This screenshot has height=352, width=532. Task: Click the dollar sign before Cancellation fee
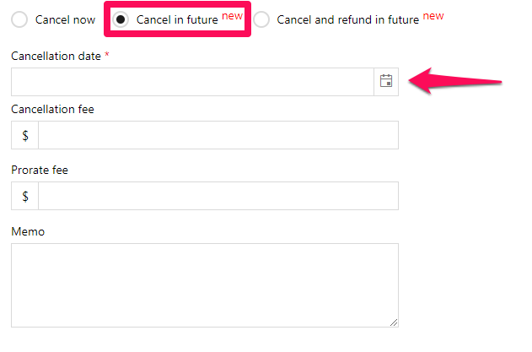click(x=25, y=135)
